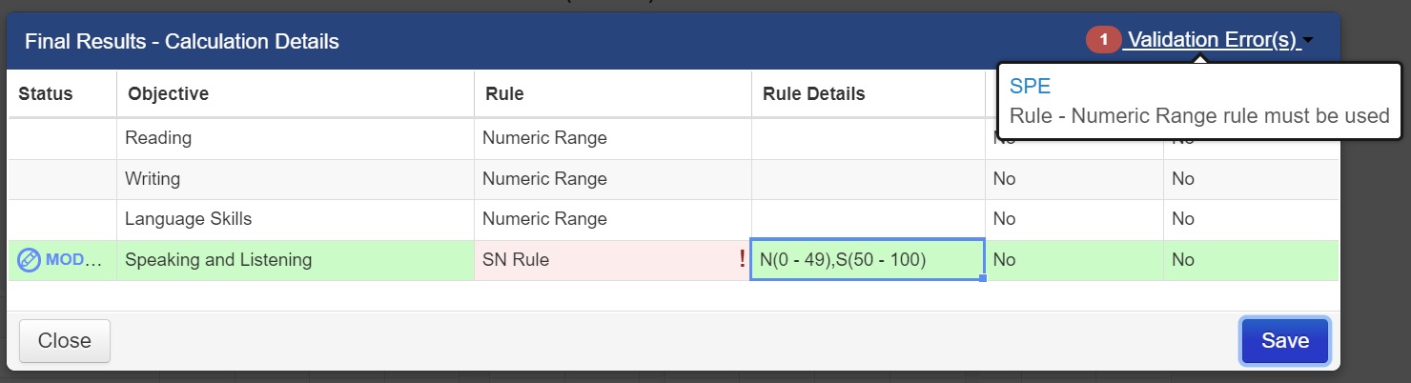
Task: Click Numeric Range rule for Writing
Action: click(544, 179)
